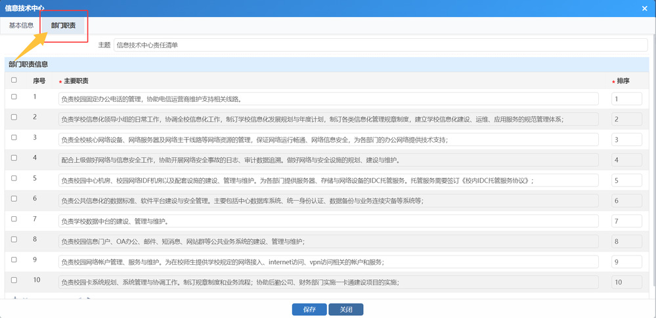Check the checkbox for row 1

click(x=14, y=97)
